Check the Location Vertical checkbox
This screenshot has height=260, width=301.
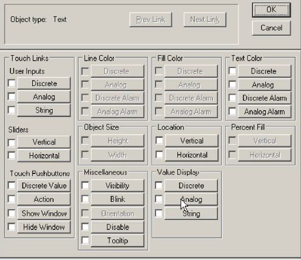159,141
